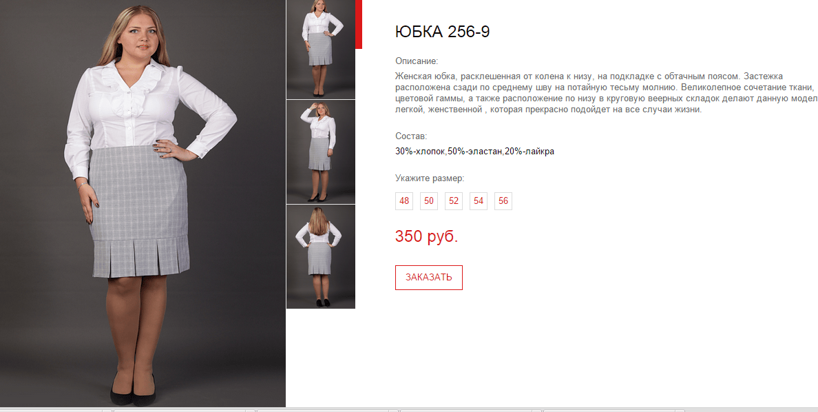The height and width of the screenshot is (412, 818).
Task: Click the fabric composition text line
Action: tap(474, 152)
